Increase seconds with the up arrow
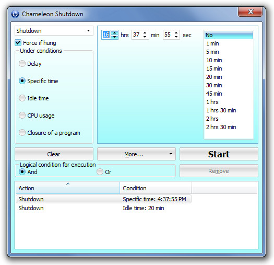Viewport: 274px width, 265px height. [x=176, y=32]
